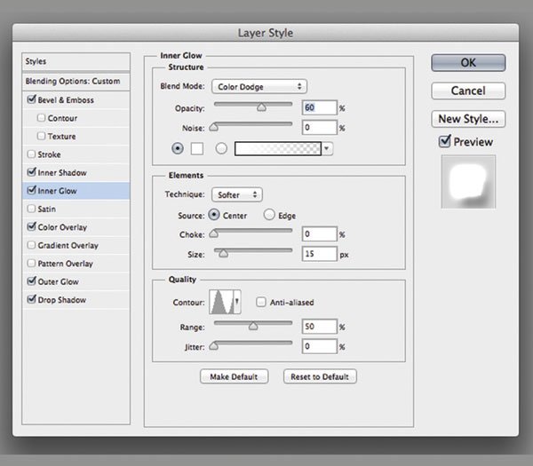The height and width of the screenshot is (466, 533).
Task: Click the OK button
Action: [468, 63]
